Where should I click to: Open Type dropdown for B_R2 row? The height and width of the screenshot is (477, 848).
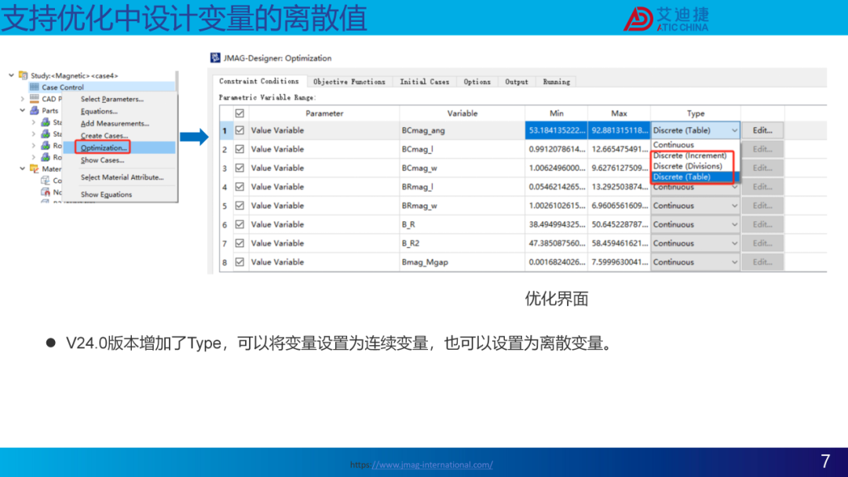click(695, 243)
